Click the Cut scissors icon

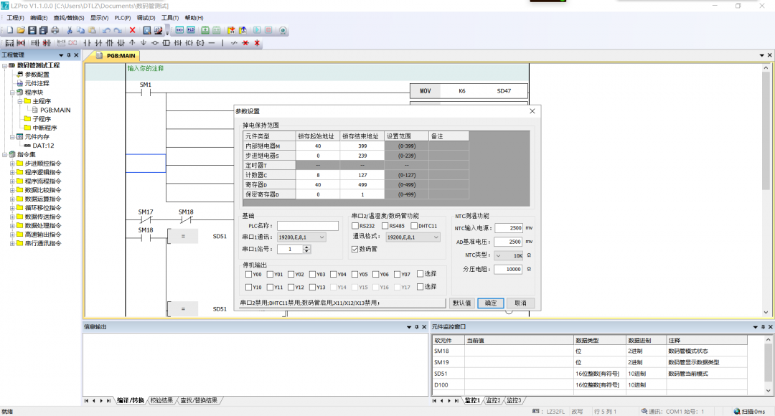pos(70,30)
